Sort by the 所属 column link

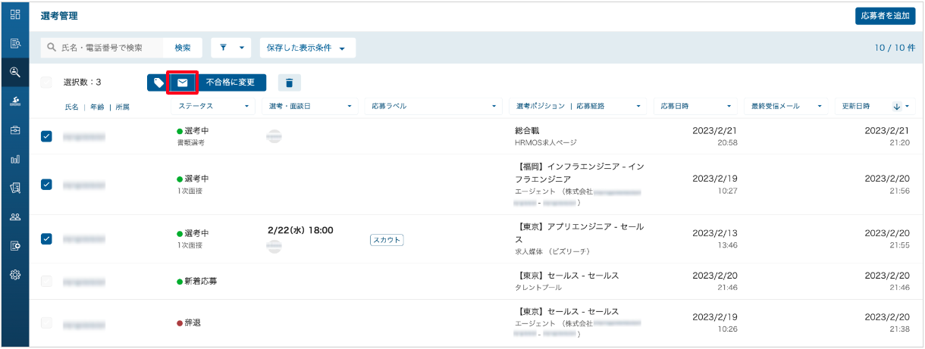pos(122,107)
